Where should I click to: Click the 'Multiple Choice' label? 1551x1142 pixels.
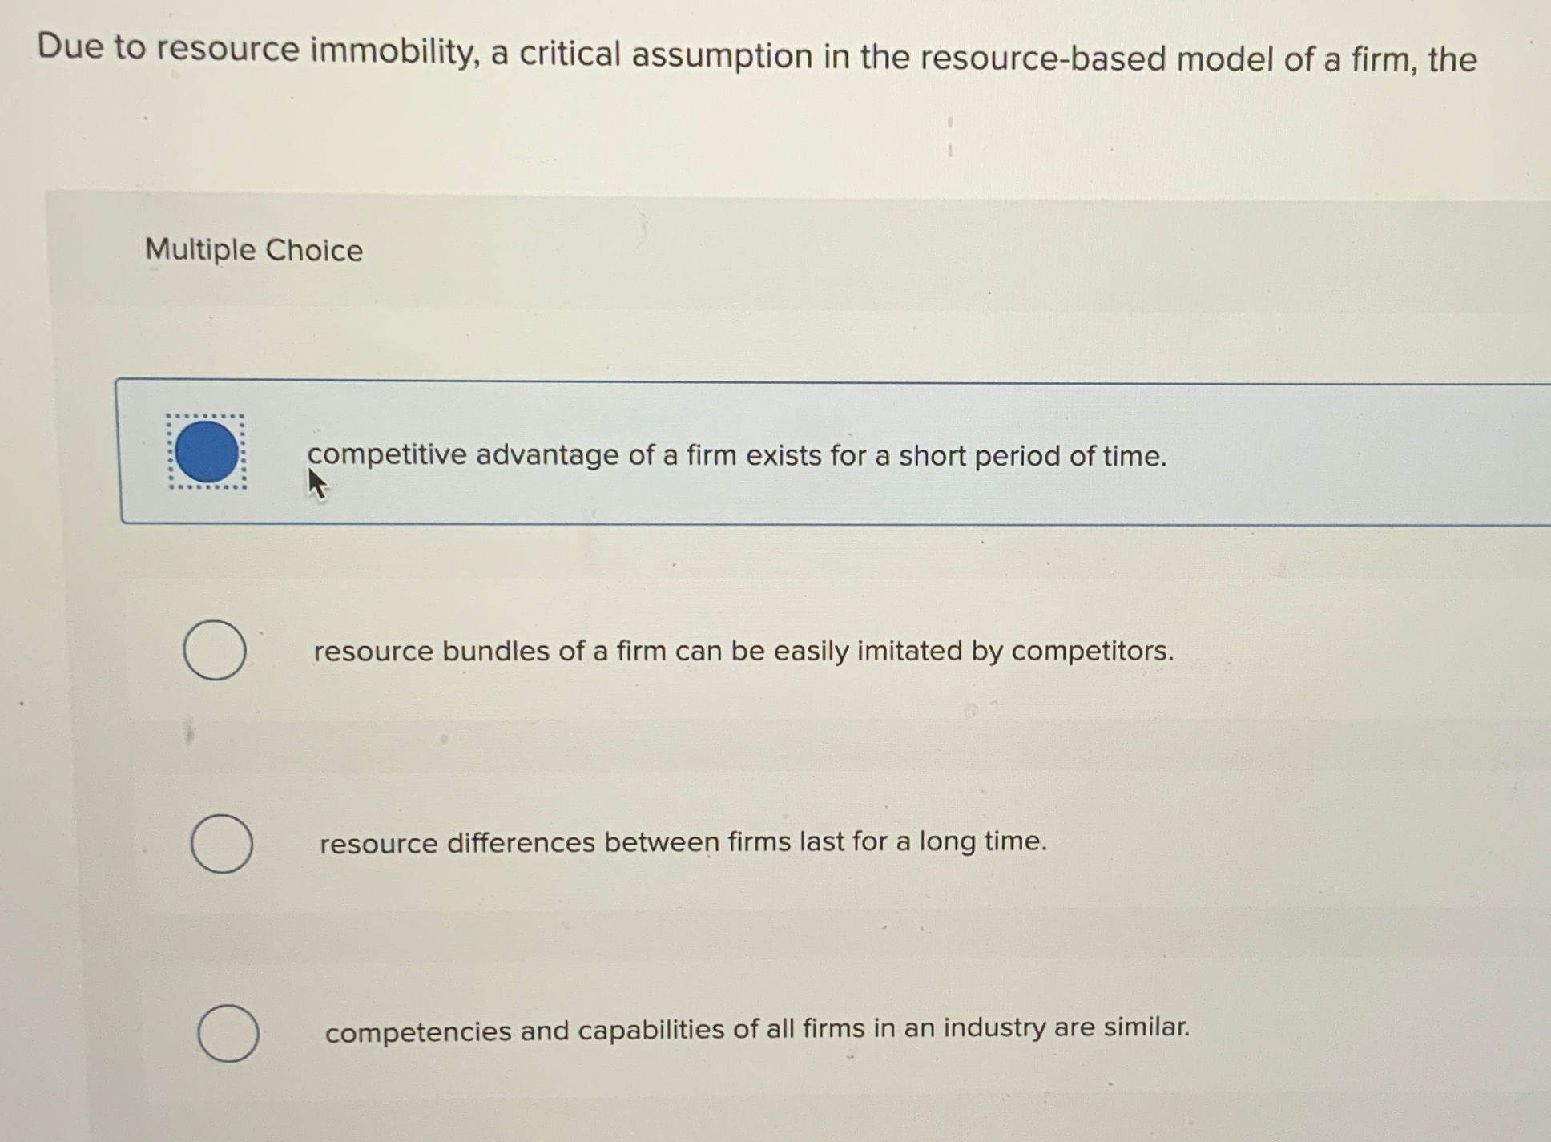click(254, 251)
